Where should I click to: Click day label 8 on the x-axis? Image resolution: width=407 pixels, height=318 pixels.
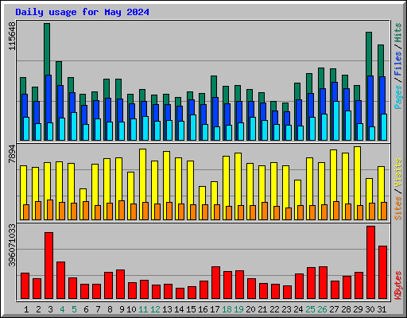110,309
